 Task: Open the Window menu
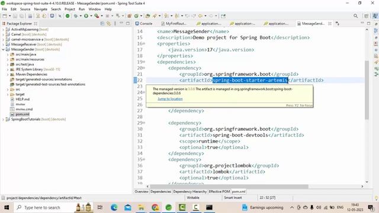95,9
